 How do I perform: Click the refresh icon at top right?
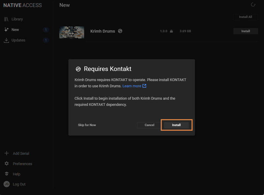click(253, 5)
